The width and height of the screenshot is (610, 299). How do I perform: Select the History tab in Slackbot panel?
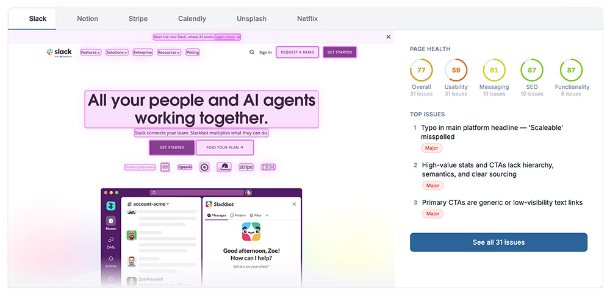coord(238,215)
